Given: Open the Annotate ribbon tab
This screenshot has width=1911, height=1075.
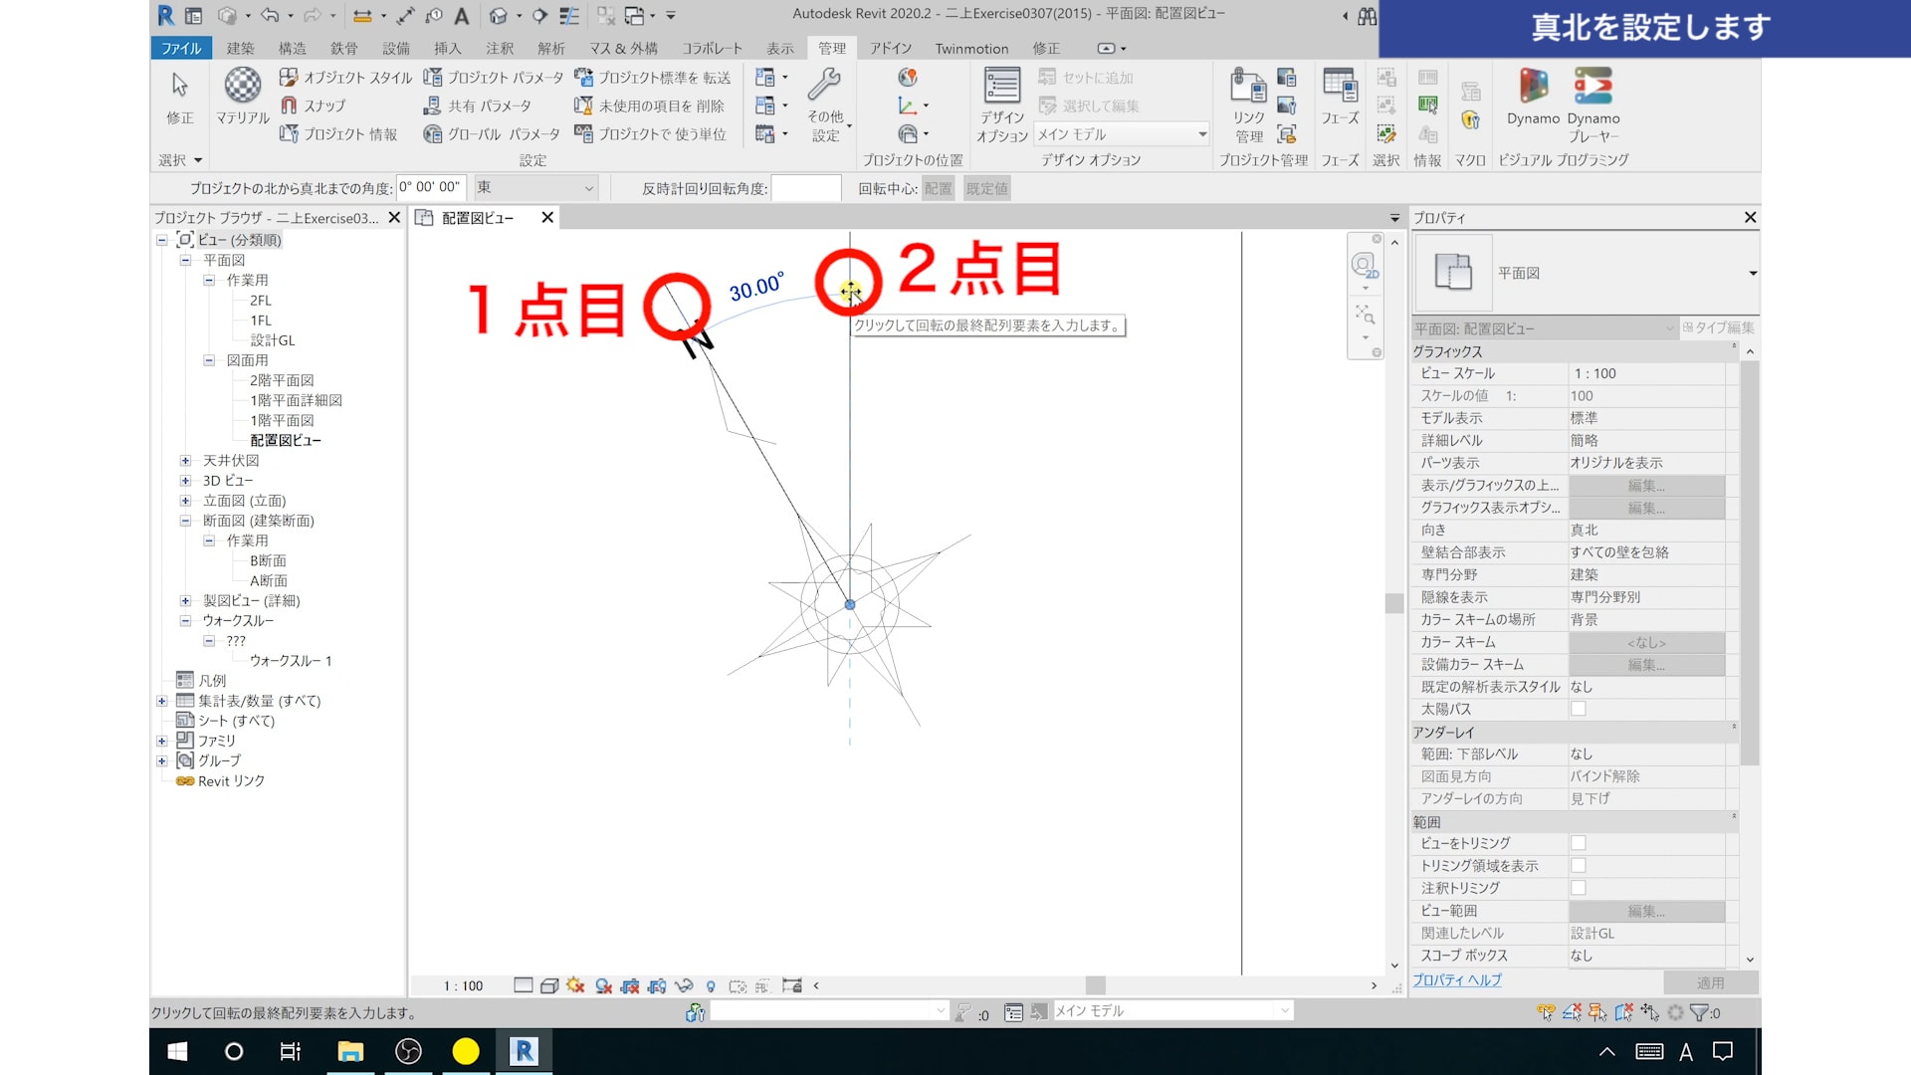Looking at the screenshot, I should (500, 48).
